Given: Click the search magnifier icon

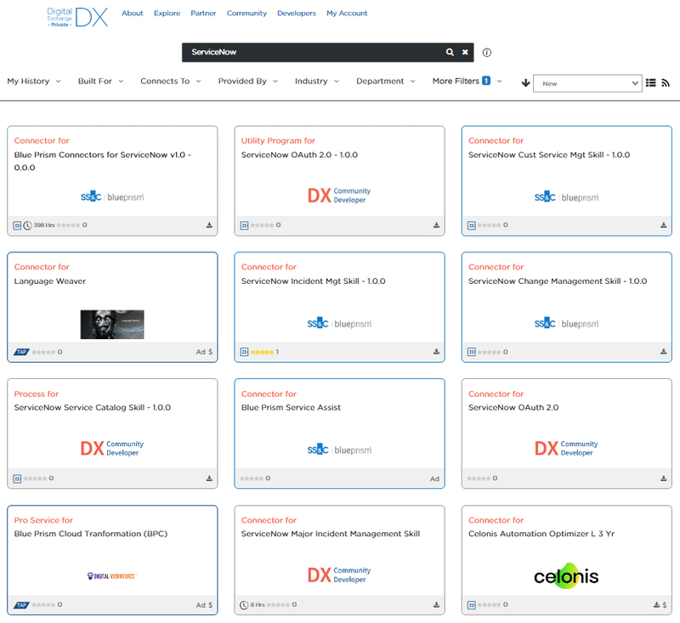Looking at the screenshot, I should click(x=450, y=52).
